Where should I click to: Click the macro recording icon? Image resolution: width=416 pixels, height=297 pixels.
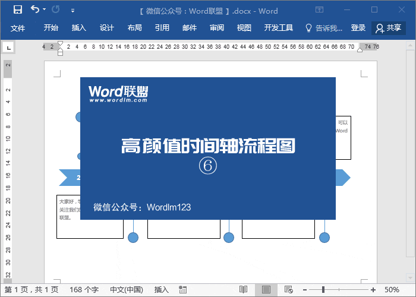pyautogui.click(x=182, y=290)
